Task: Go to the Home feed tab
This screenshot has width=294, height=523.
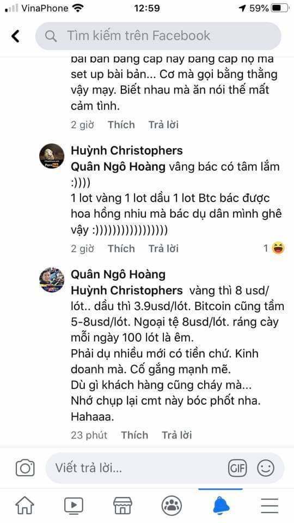Action: pos(24,506)
